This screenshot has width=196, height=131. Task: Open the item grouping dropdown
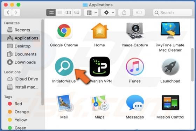point(91,13)
